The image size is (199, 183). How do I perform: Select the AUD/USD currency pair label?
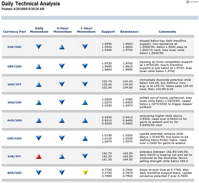coord(14,120)
